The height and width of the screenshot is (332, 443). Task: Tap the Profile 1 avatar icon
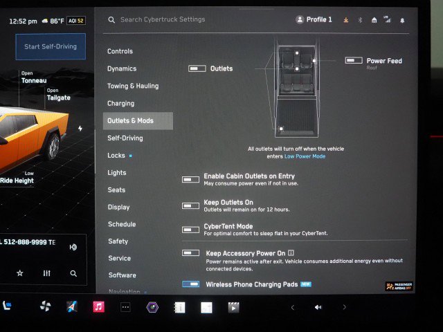tap(300, 19)
